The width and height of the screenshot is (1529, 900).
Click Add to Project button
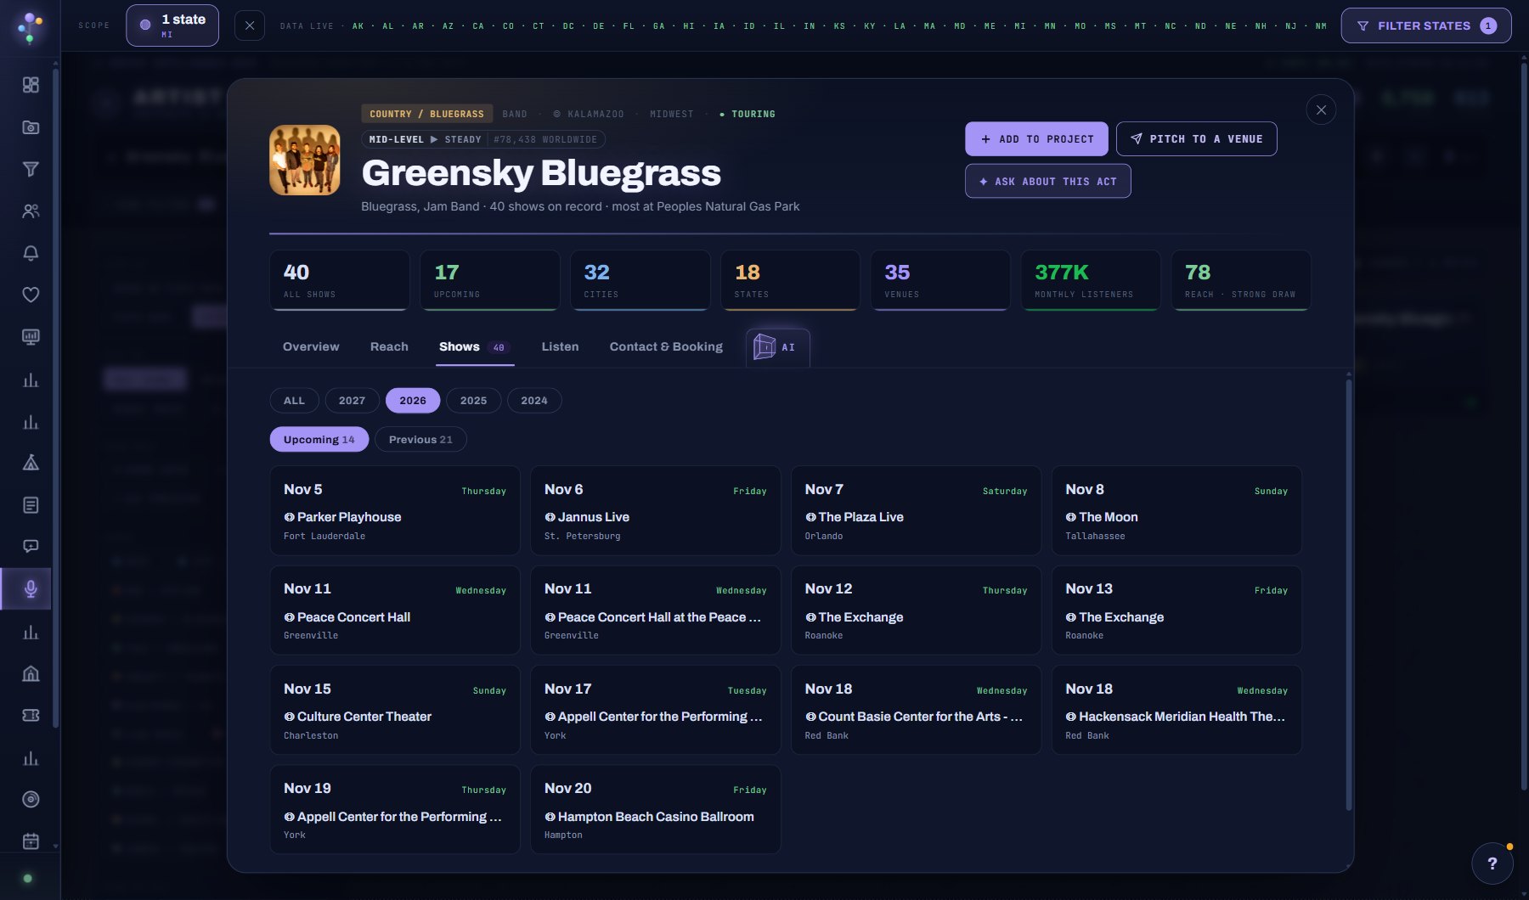coord(1036,139)
